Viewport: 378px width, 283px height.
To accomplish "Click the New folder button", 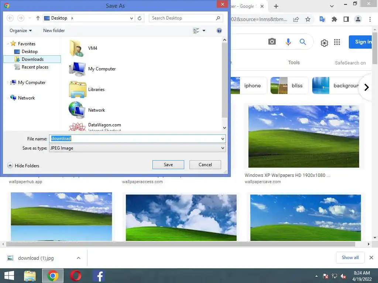I will point(54,31).
